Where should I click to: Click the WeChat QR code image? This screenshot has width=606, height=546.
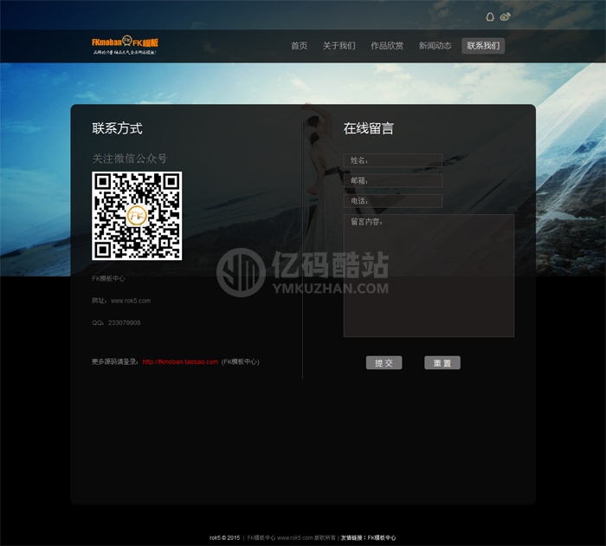pyautogui.click(x=137, y=216)
